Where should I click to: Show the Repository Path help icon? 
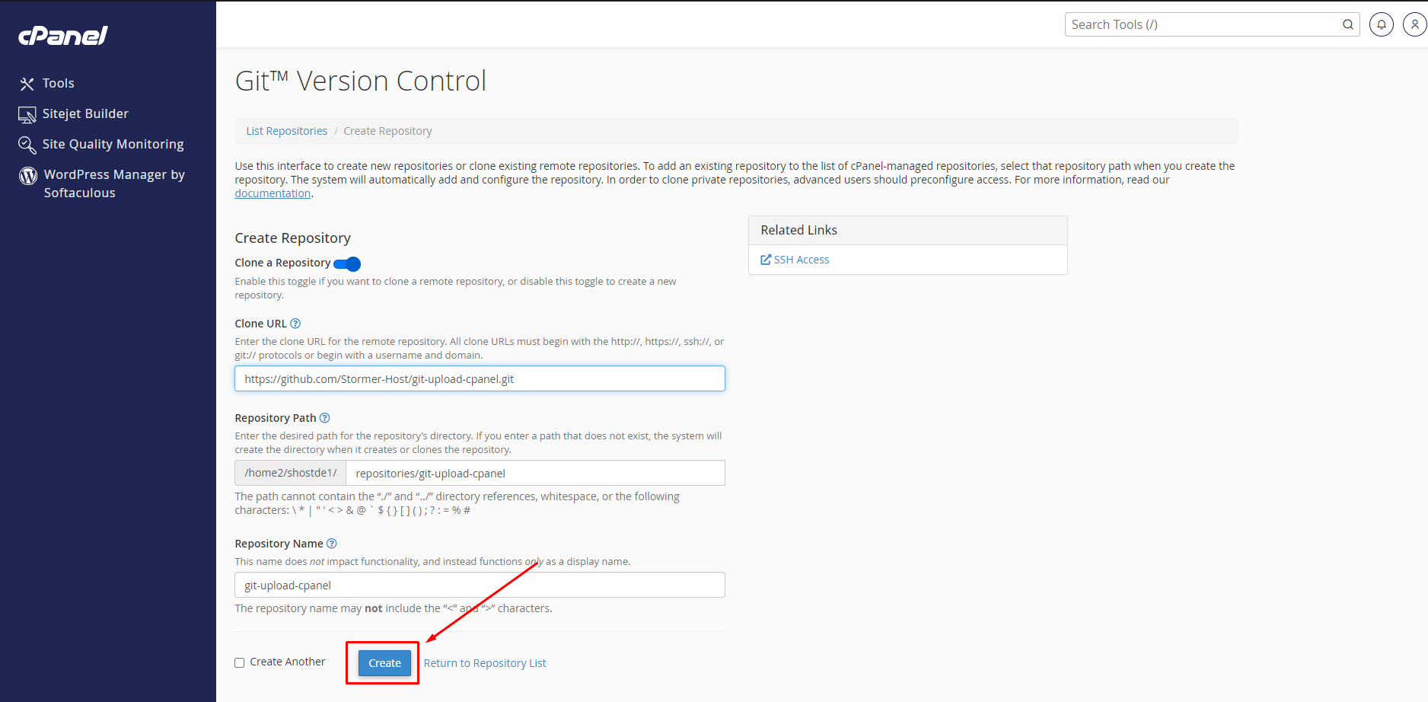pyautogui.click(x=324, y=418)
